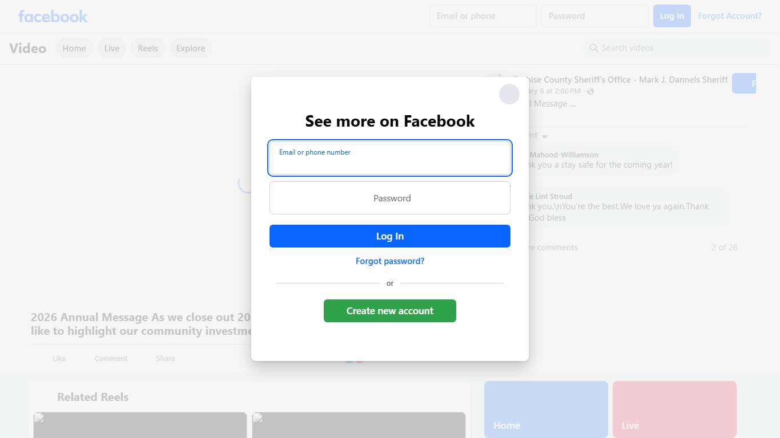Open the pink Live shortcut tile
Image resolution: width=780 pixels, height=438 pixels.
coord(674,409)
